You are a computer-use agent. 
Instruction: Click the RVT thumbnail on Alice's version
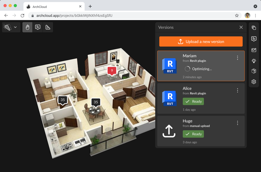pyautogui.click(x=169, y=98)
